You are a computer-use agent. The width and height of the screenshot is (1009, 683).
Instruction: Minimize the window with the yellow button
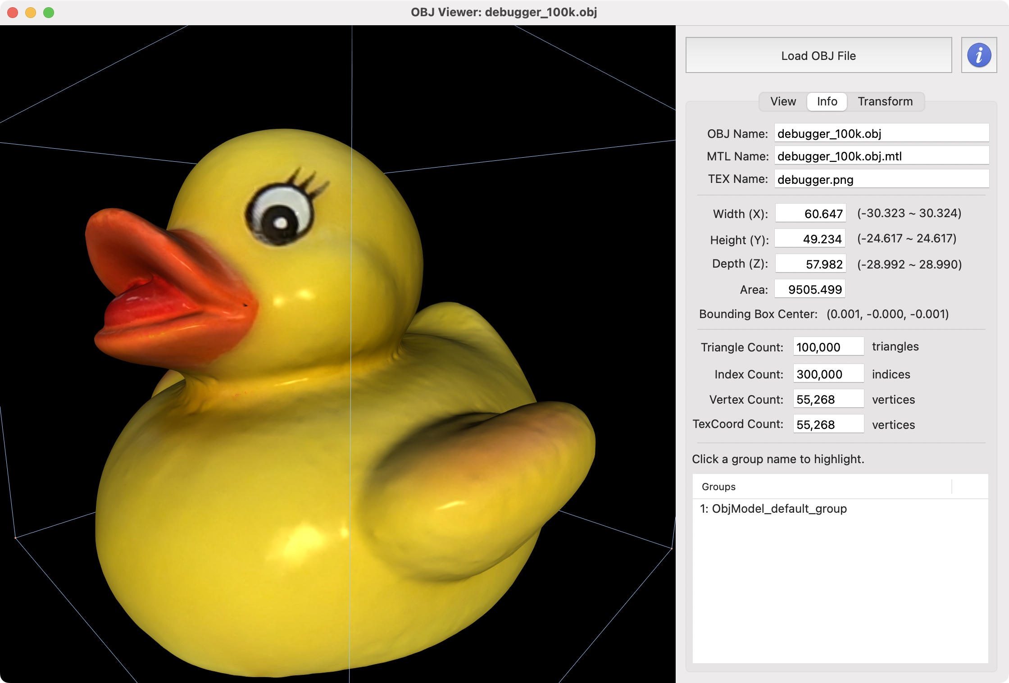point(31,12)
